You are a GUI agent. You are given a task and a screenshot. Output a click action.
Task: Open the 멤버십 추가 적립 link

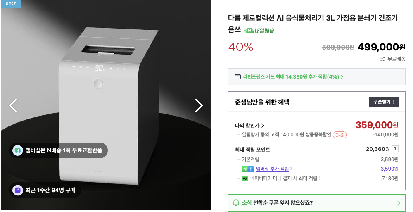(274, 169)
